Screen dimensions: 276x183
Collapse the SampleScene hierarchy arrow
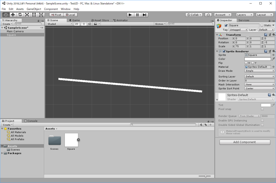coord(2,28)
